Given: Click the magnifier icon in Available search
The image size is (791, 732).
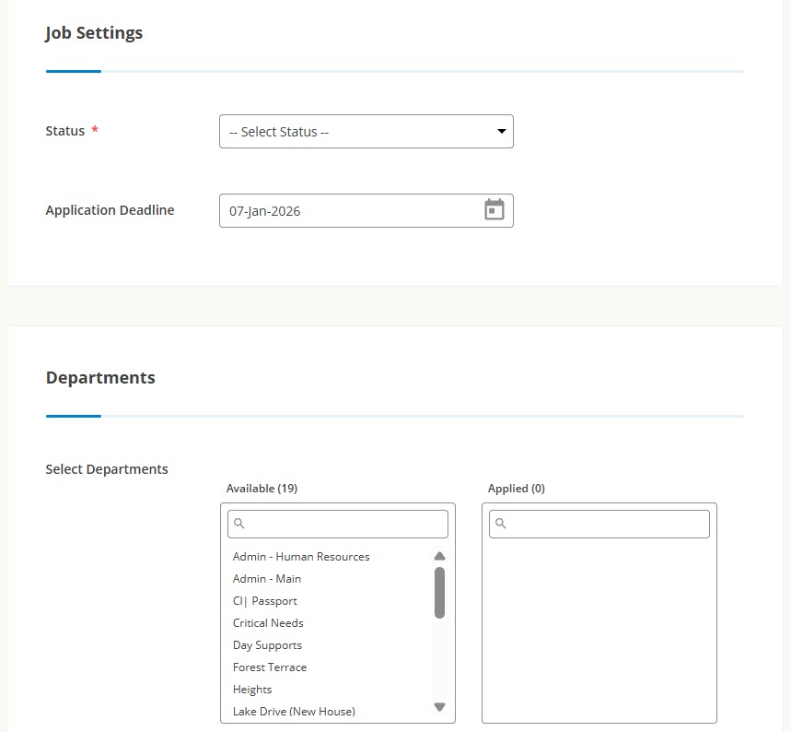Looking at the screenshot, I should 239,524.
